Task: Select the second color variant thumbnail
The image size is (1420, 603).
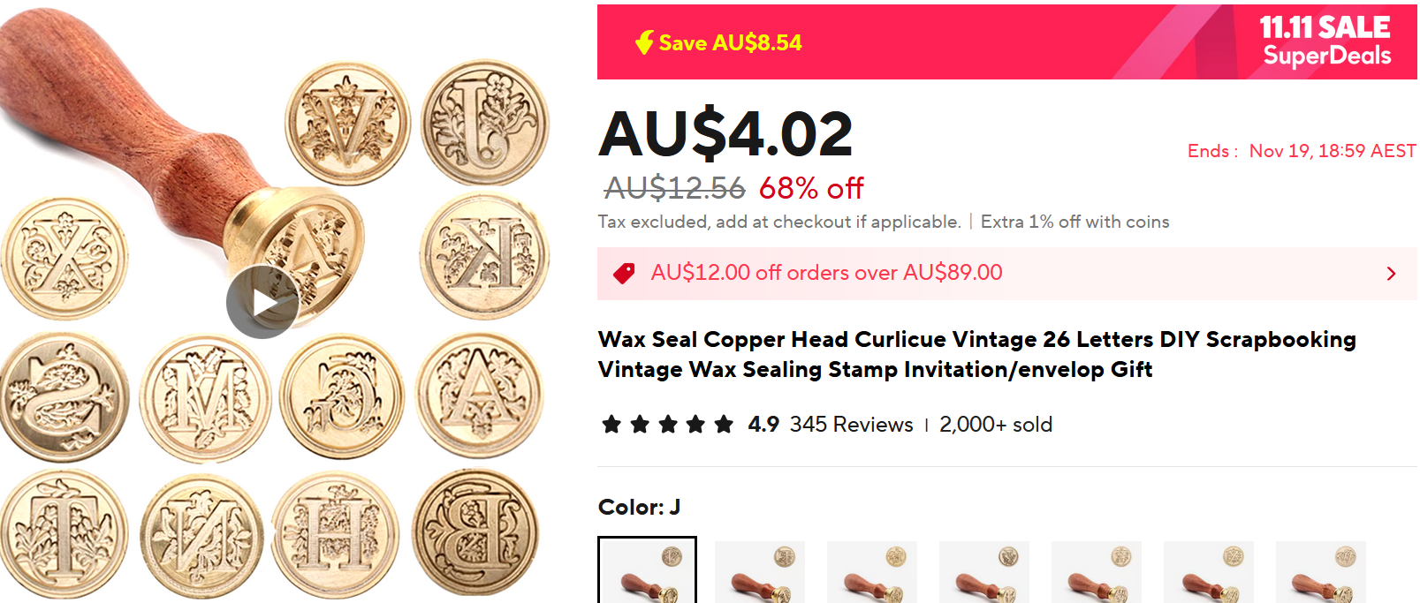Action: click(x=760, y=572)
